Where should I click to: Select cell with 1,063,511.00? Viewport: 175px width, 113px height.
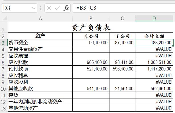pos(154,62)
